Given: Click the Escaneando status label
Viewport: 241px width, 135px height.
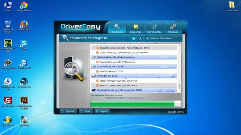Looking at the screenshot, I should pos(98,96).
